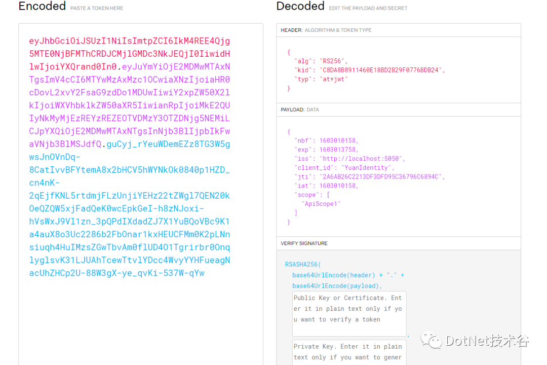Click the blue signature line starting 8CatIvvBFYtemA8x
547x365 pixels.
point(130,170)
